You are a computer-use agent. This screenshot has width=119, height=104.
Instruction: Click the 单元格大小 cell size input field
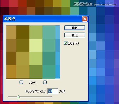coord(53,91)
